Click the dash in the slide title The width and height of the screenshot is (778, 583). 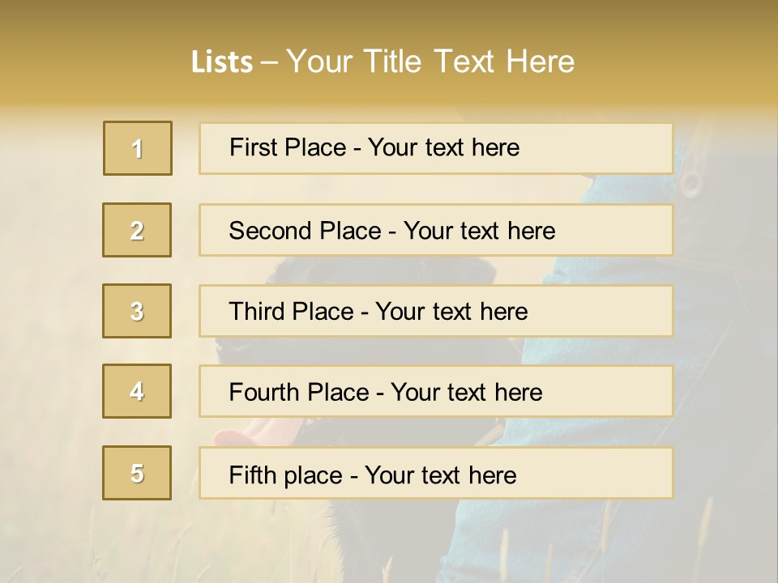click(x=270, y=62)
